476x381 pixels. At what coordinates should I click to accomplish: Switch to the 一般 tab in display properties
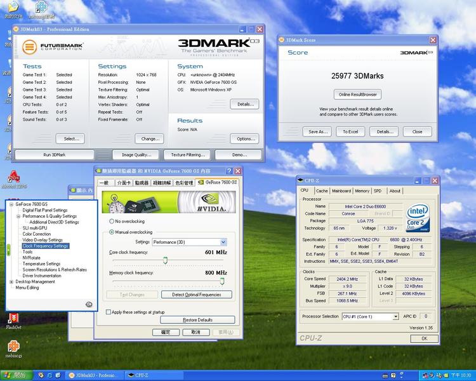(105, 183)
